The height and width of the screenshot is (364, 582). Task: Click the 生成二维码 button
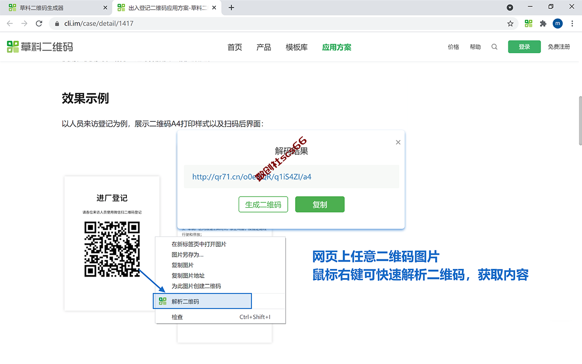pos(263,205)
